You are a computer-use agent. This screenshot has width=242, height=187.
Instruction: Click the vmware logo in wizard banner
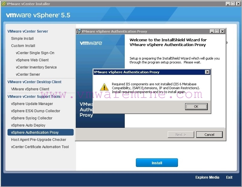point(91,43)
